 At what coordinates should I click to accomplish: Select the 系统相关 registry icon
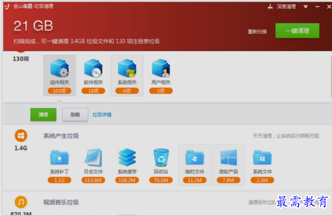pos(127,68)
